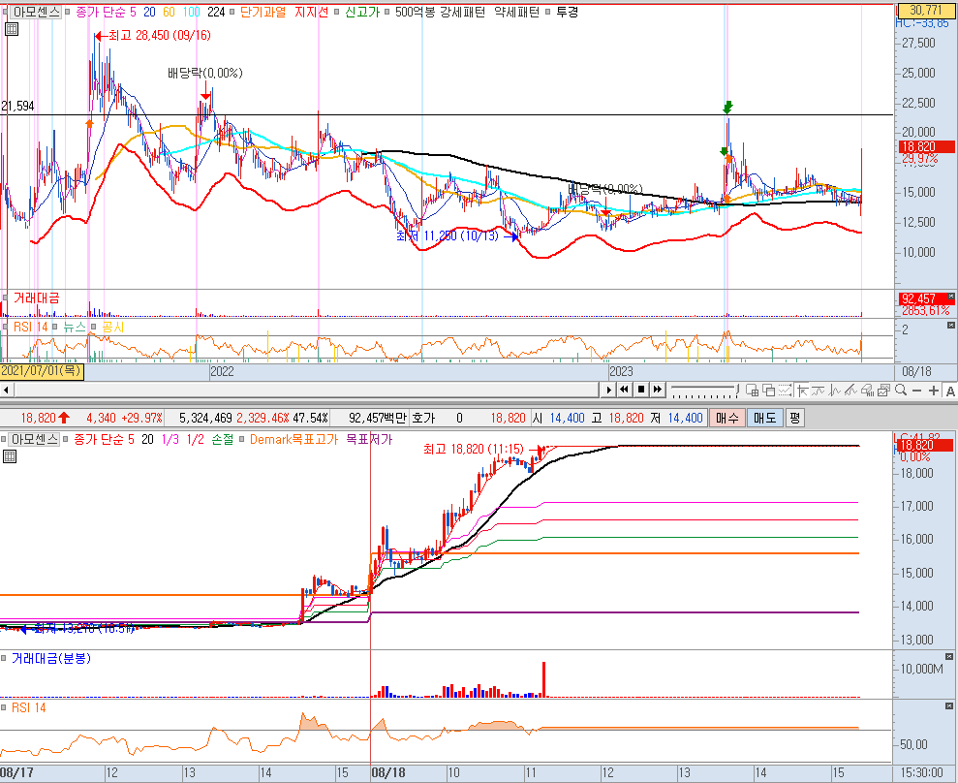The height and width of the screenshot is (783, 958).
Task: Toggle the square marker before 거래대금(분봉) indicator
Action: (x=5, y=658)
